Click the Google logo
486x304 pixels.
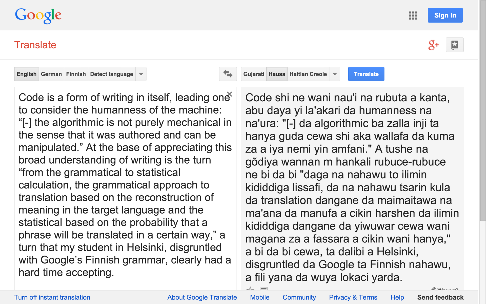(x=38, y=15)
